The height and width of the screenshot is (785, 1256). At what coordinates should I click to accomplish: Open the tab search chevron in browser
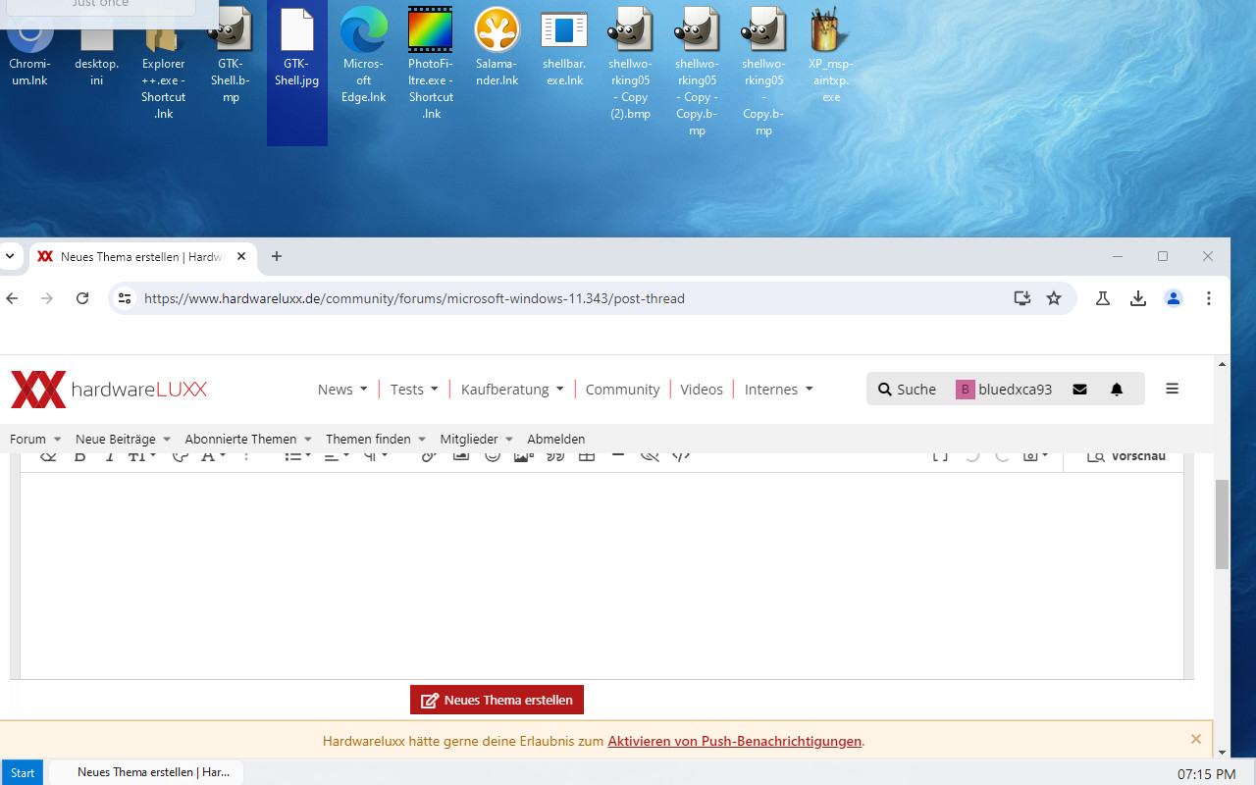tap(10, 256)
